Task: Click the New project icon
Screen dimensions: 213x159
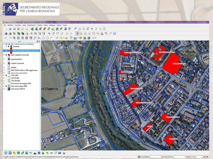Action: 6,29
